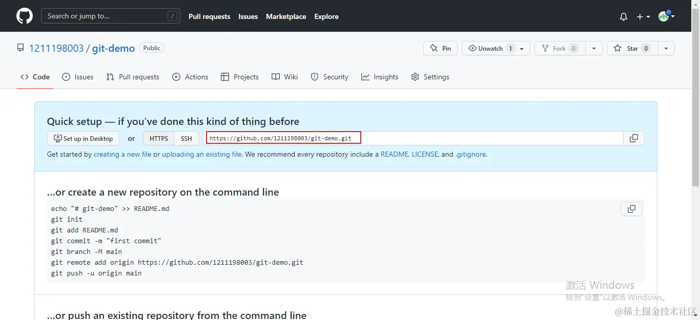This screenshot has height=320, width=700.
Task: Open the notifications bell
Action: 624,16
